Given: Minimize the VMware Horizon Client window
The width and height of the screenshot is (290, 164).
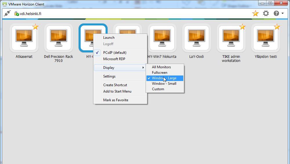Looking at the screenshot, I should [x=262, y=3].
